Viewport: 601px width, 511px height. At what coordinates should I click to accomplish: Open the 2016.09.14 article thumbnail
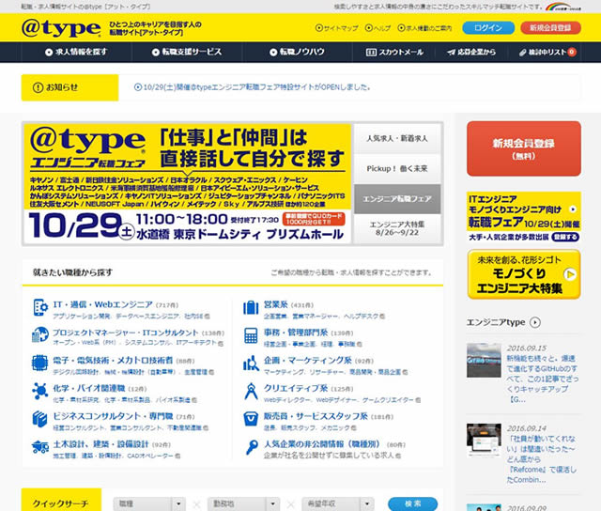484,441
